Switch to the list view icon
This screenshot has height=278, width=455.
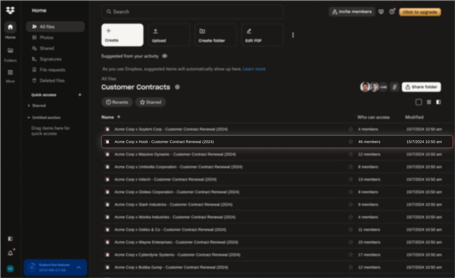pos(429,102)
